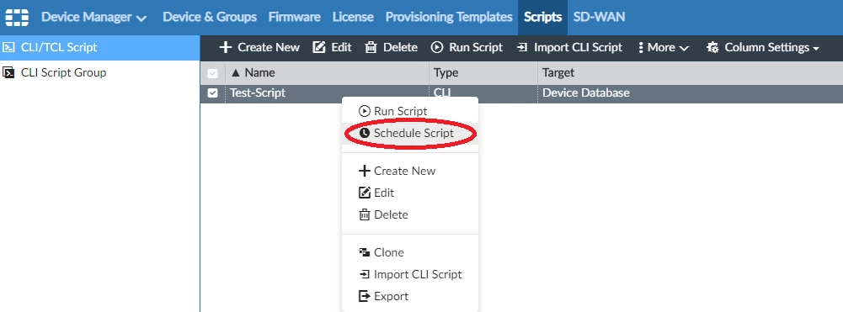Choose Import CLI Script in context menu
The width and height of the screenshot is (843, 312).
409,274
